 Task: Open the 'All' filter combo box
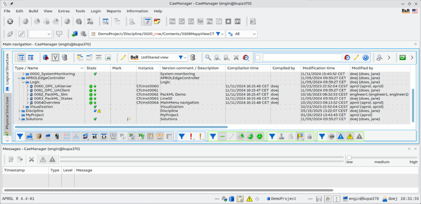242,34
